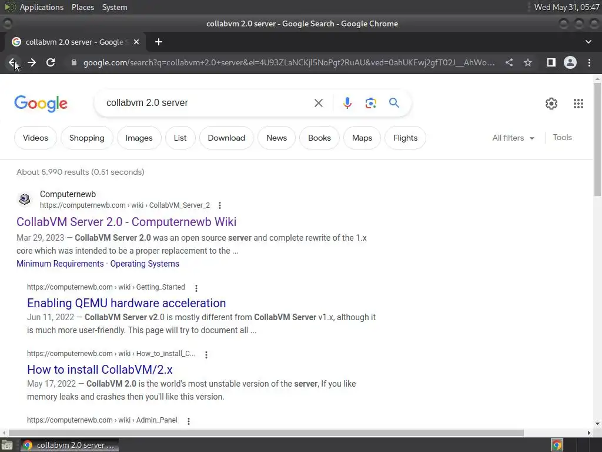Click the search box containing collabvm 2.0 server
Image resolution: width=602 pixels, height=452 pixels.
pos(208,102)
